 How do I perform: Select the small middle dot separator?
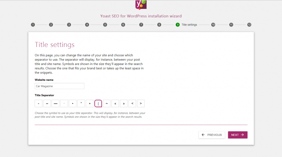coord(64,104)
